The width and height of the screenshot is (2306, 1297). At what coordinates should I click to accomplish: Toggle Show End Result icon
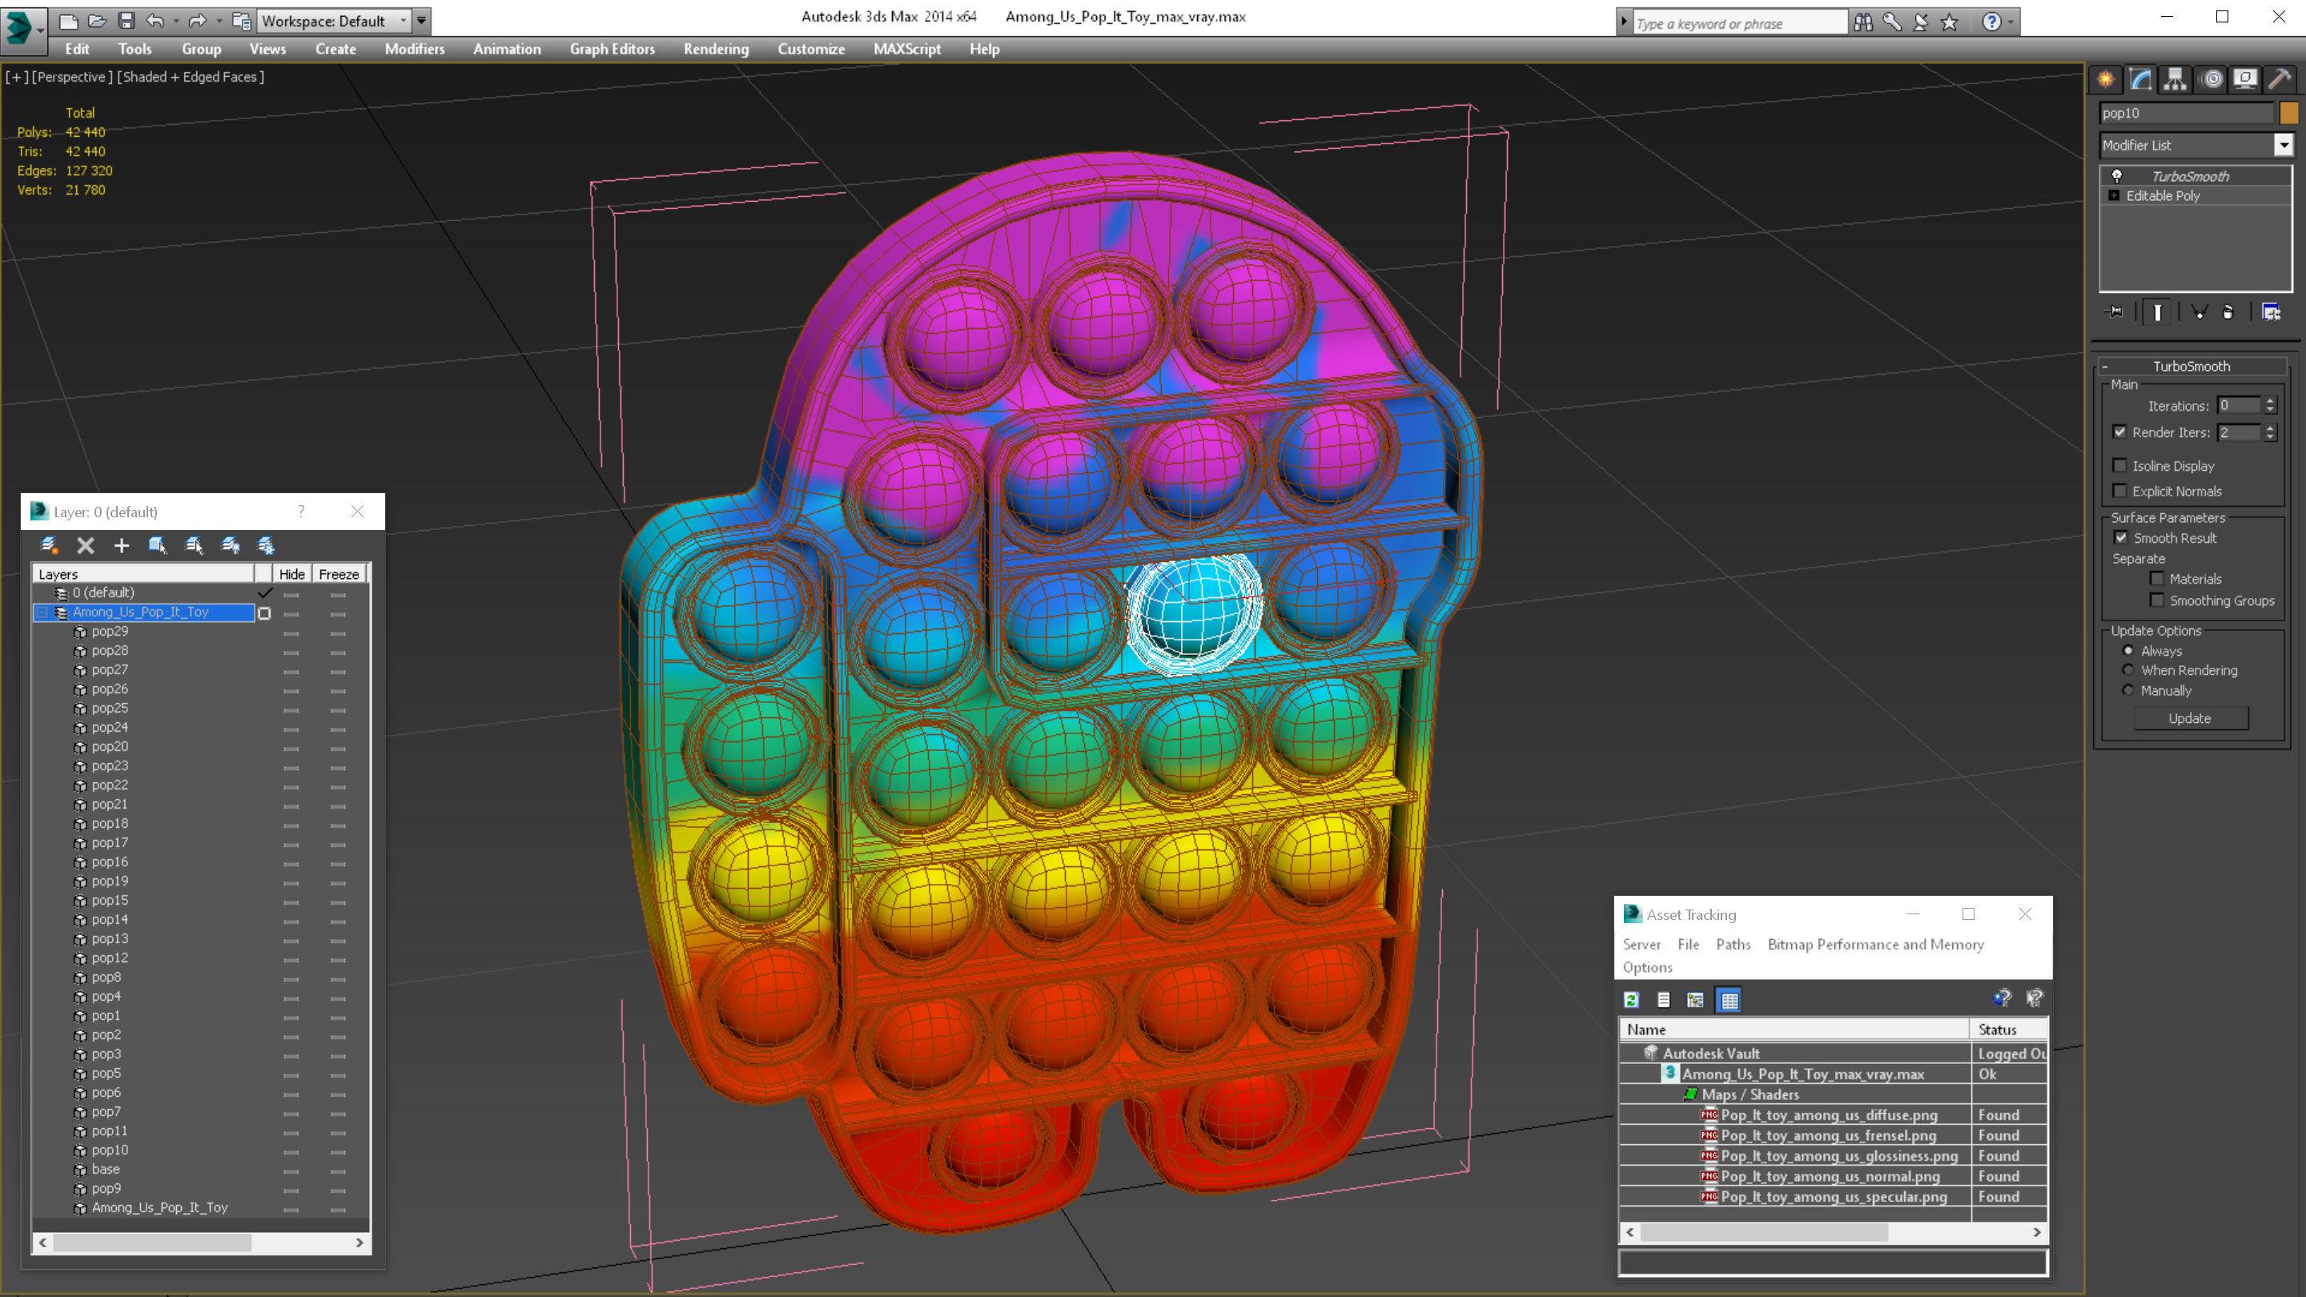click(x=2157, y=311)
